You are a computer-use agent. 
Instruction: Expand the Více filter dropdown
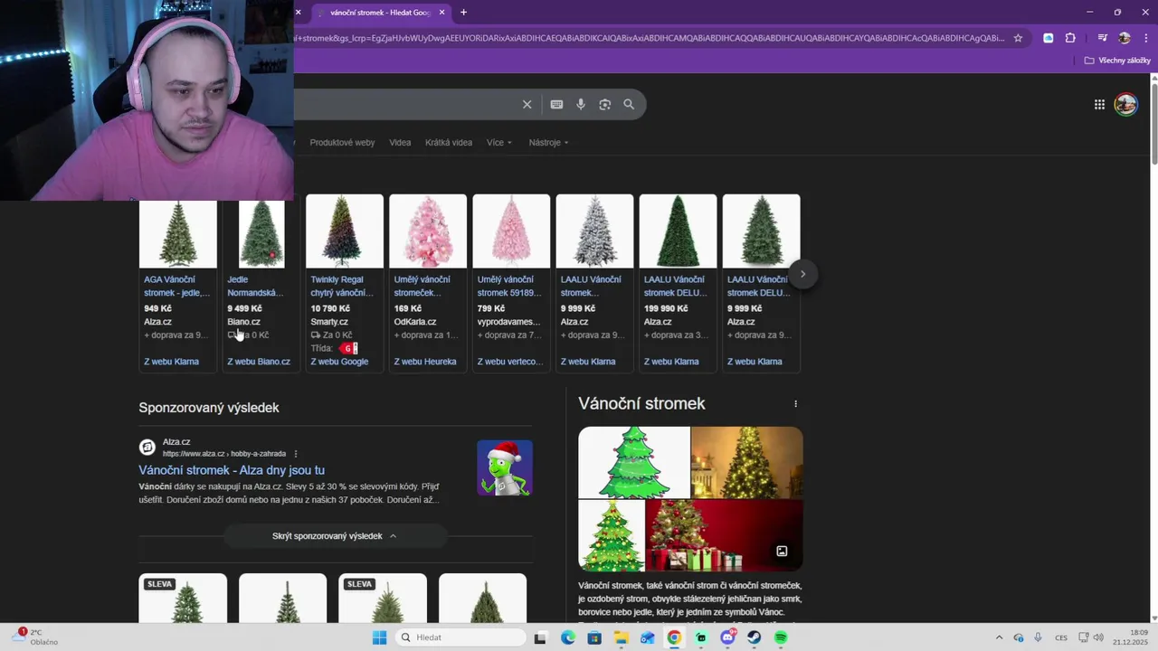click(499, 142)
